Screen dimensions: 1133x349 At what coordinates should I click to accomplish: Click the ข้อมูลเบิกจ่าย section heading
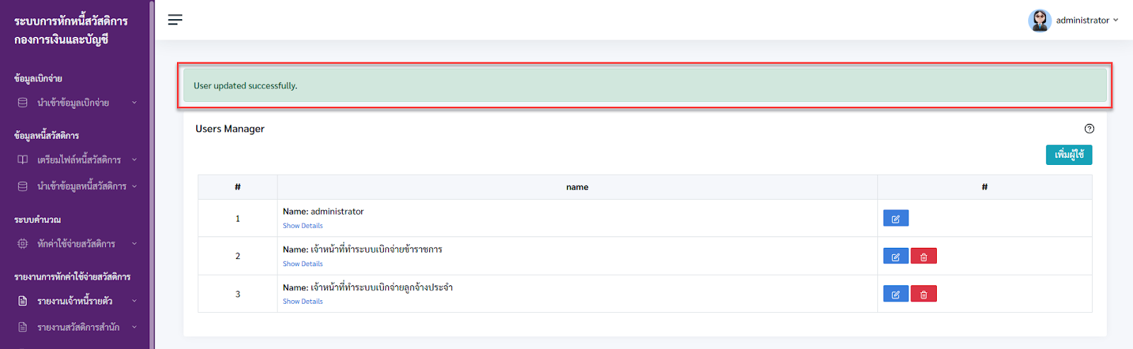pyautogui.click(x=38, y=79)
